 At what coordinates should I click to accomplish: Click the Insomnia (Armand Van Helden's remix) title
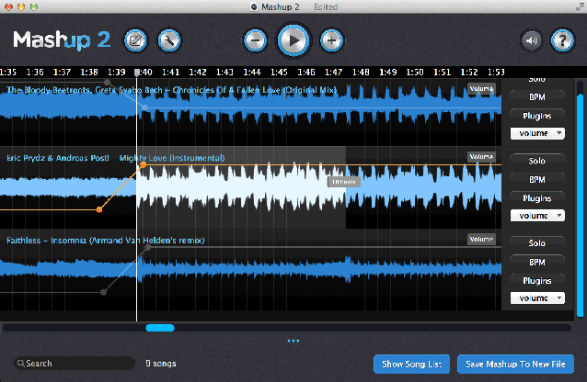tap(128, 241)
